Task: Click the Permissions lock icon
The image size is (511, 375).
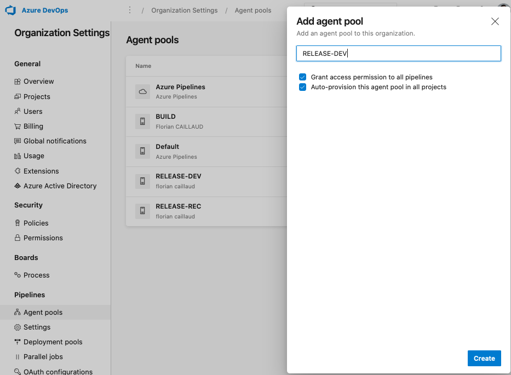Action: (x=18, y=238)
